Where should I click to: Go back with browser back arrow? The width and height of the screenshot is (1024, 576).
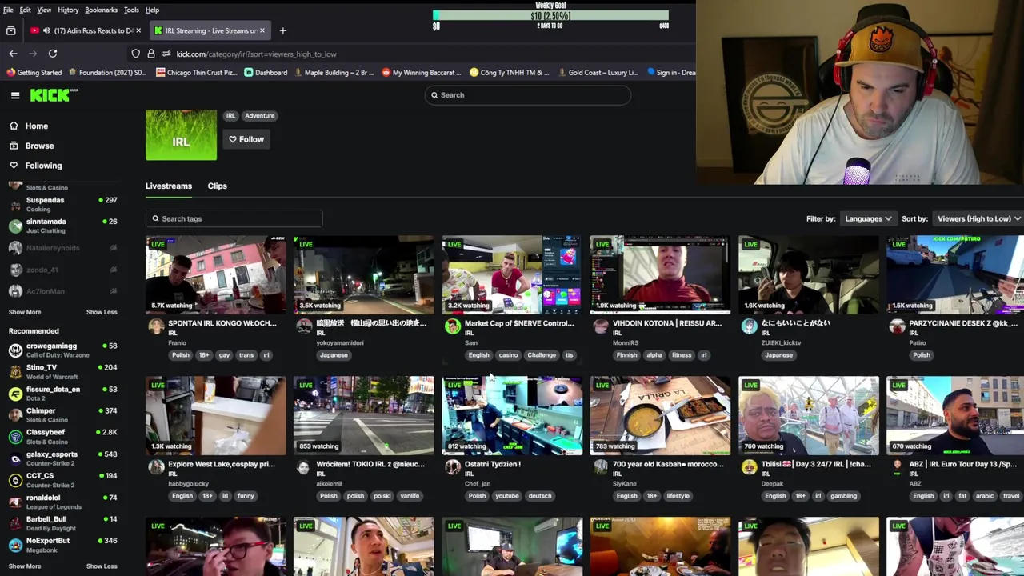tap(13, 54)
